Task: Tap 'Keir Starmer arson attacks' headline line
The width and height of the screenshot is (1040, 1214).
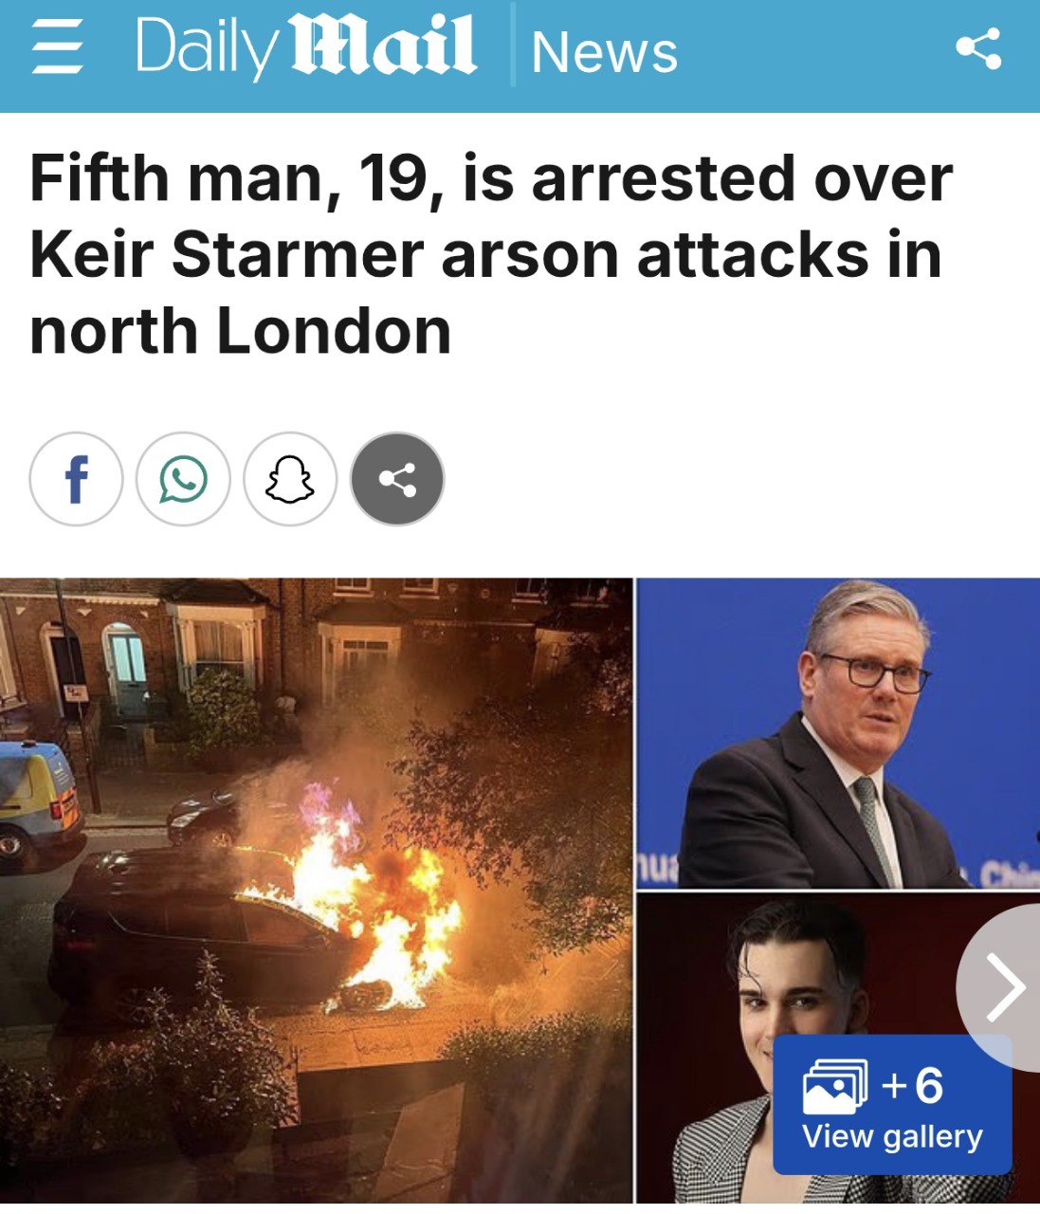Action: pyautogui.click(x=485, y=254)
